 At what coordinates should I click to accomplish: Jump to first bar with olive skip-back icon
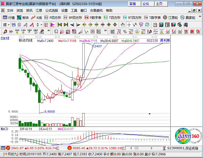pos(60,25)
